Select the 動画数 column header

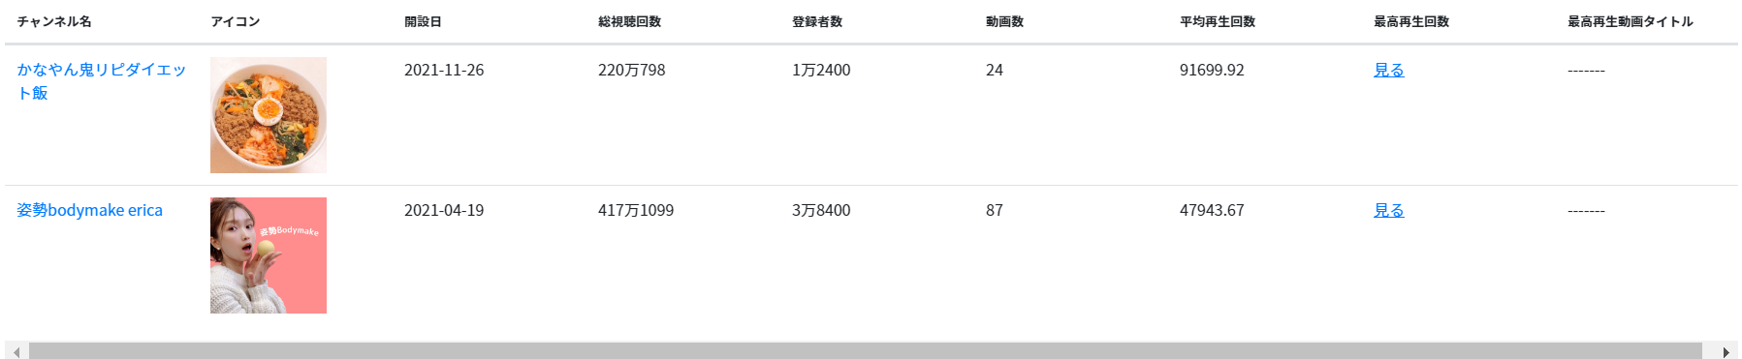tap(1004, 21)
